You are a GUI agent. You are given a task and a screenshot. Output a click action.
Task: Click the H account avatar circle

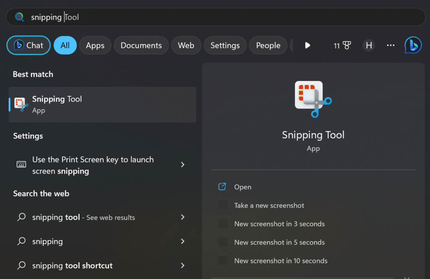pos(369,45)
